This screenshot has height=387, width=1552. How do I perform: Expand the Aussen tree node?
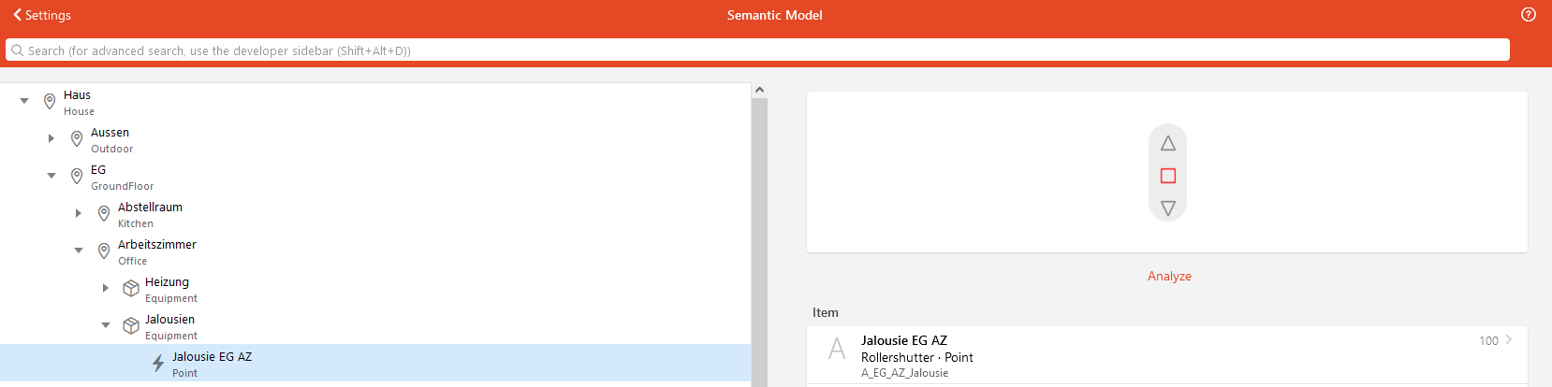51,138
